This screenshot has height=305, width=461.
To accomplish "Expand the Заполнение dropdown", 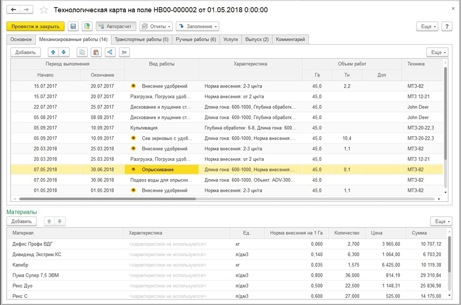I will click(x=198, y=27).
